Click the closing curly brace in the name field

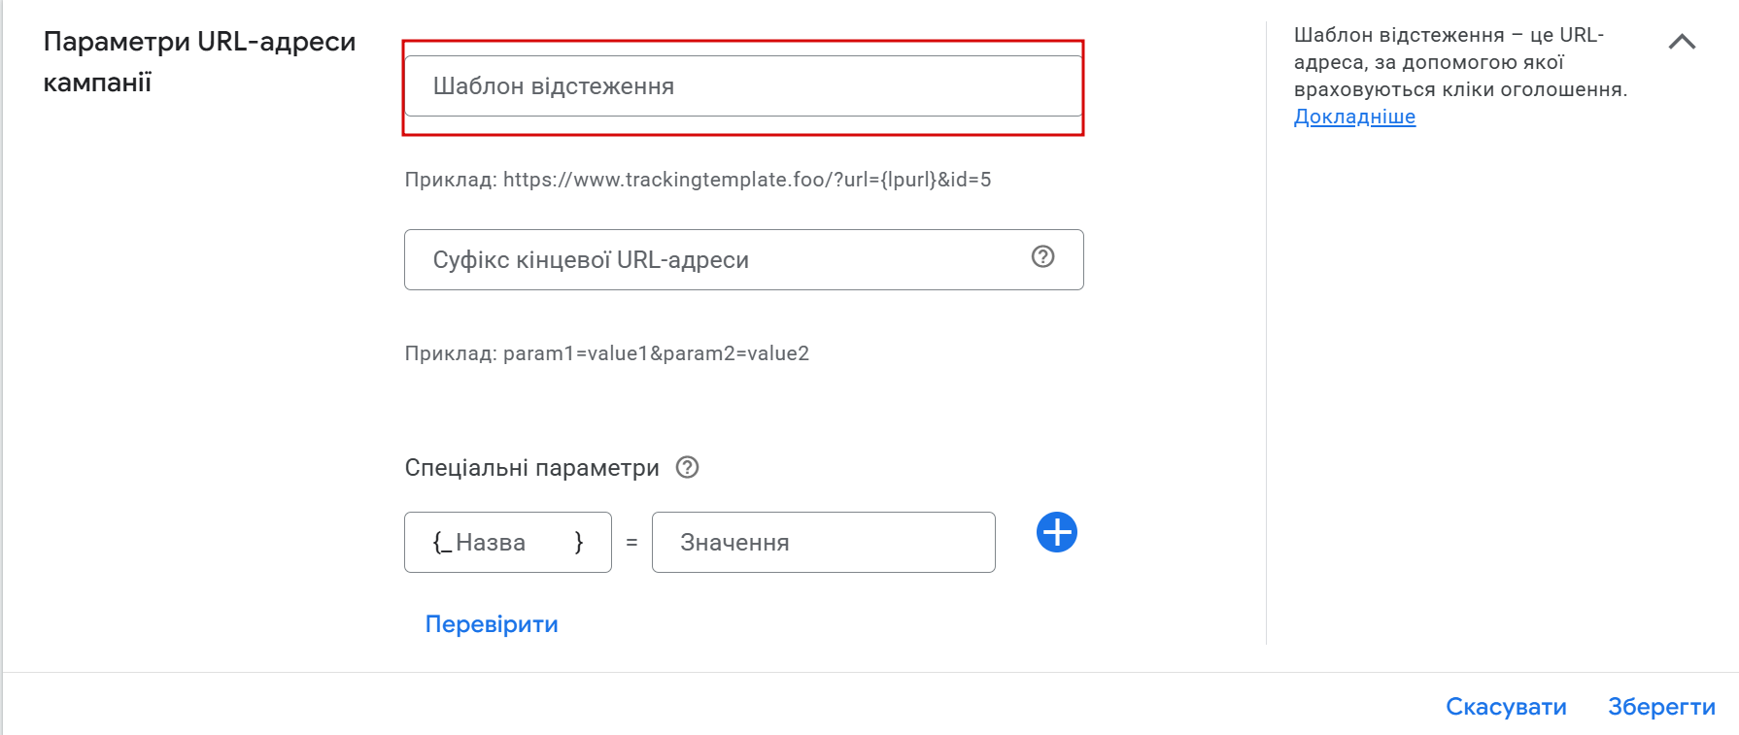click(579, 543)
